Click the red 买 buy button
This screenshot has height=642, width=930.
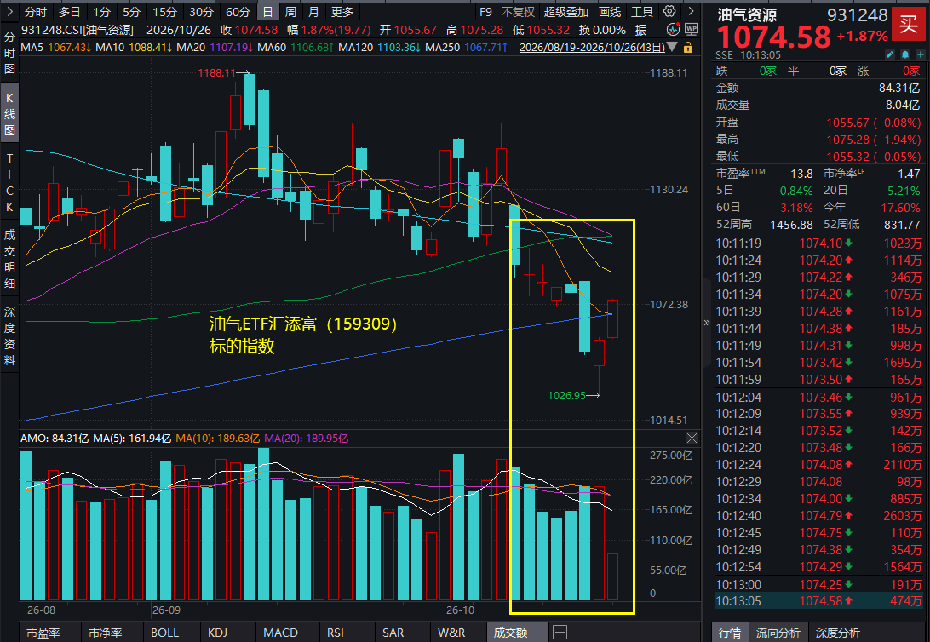click(x=908, y=25)
